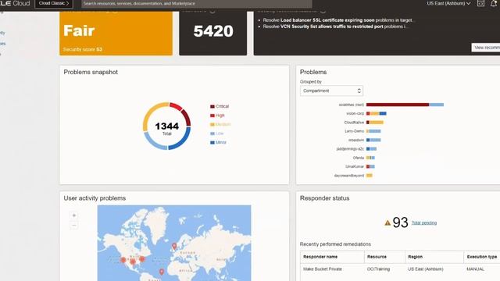Open the Total pending link
500x281 pixels.
[424, 222]
